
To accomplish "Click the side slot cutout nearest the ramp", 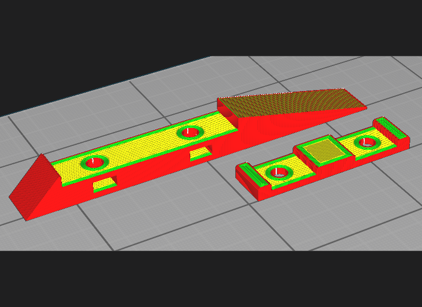I will click(201, 153).
